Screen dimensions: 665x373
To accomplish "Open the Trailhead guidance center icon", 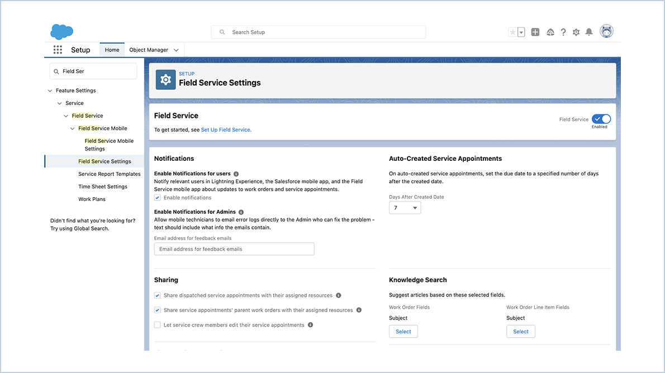I will click(x=550, y=32).
